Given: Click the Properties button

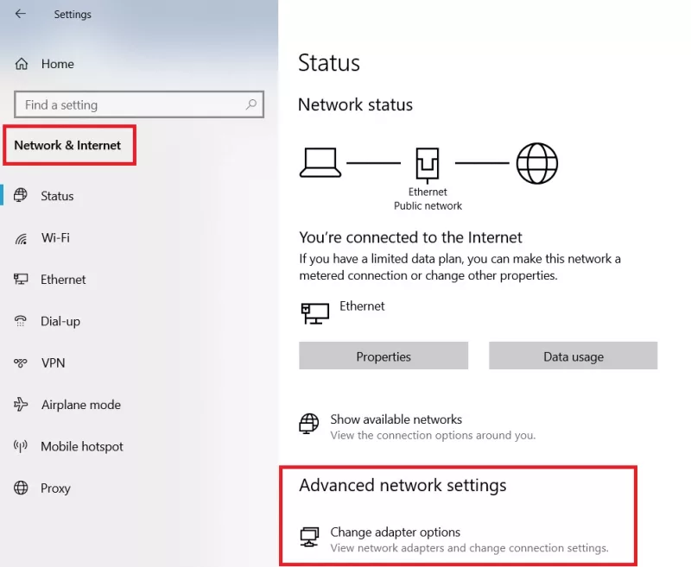Looking at the screenshot, I should pyautogui.click(x=384, y=356).
